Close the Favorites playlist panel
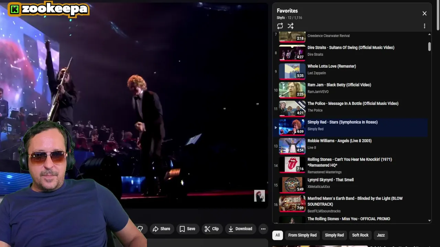Screen dimensions: 440x247 pyautogui.click(x=425, y=13)
